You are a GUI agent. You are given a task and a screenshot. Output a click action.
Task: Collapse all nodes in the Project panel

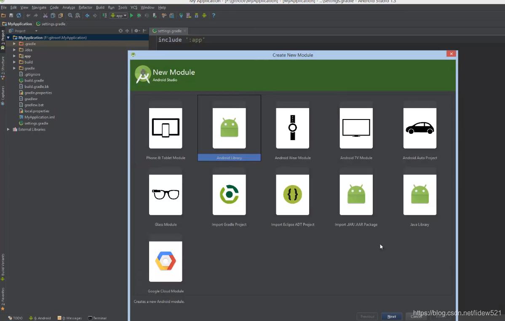(128, 30)
